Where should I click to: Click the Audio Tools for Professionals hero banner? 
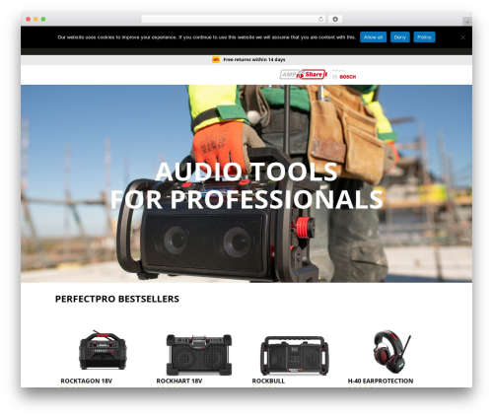tap(246, 183)
